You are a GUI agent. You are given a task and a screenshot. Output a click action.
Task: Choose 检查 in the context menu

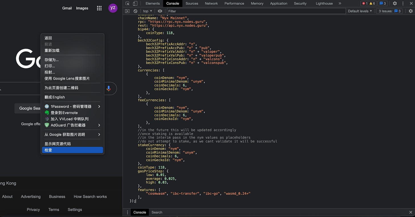(72, 150)
